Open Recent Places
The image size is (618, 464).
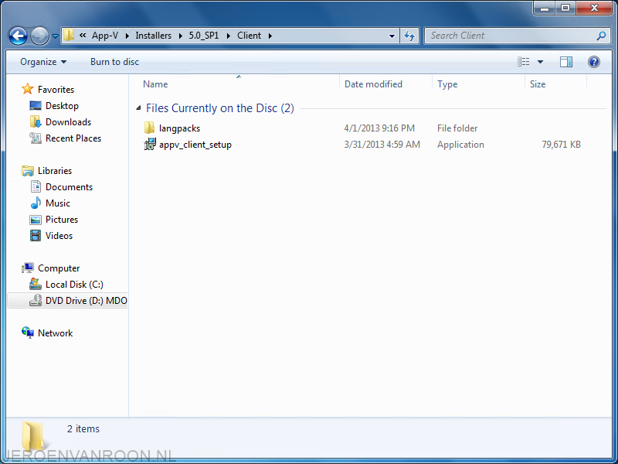coord(73,138)
